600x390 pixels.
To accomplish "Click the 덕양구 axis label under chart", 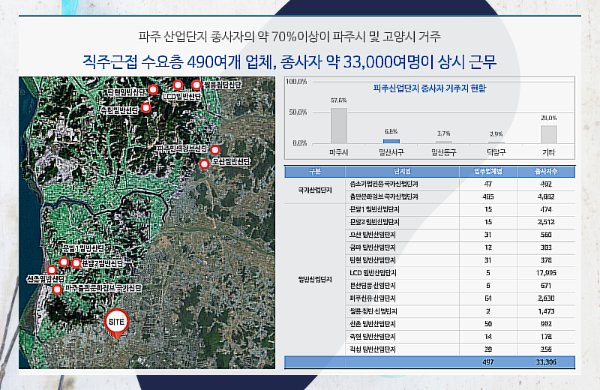I will tap(496, 152).
